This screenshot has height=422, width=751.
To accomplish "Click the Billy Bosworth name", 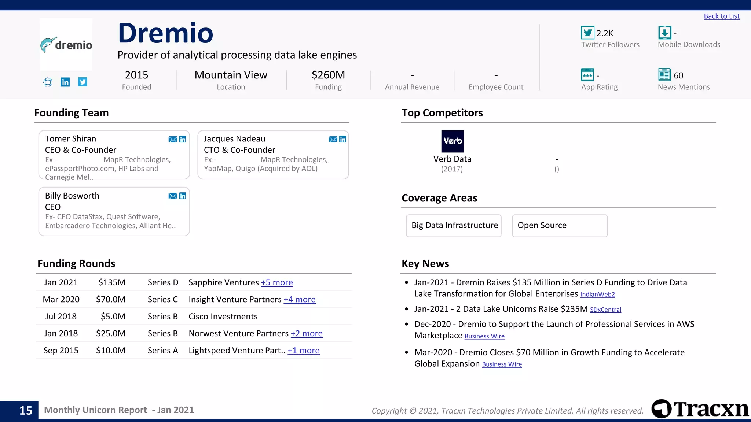I will [x=72, y=196].
